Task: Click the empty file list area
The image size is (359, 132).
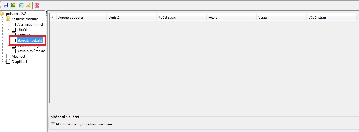Action: [x=203, y=61]
